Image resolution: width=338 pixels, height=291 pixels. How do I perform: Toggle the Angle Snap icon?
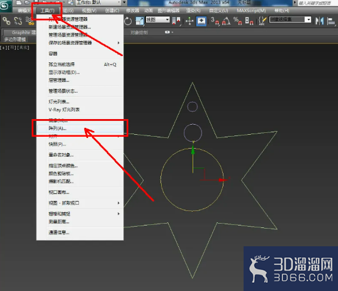pos(227,21)
